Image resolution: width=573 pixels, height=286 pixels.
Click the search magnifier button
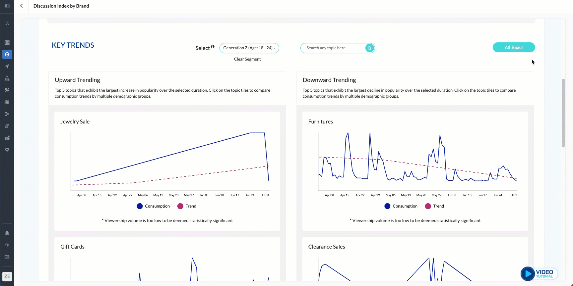pos(369,48)
